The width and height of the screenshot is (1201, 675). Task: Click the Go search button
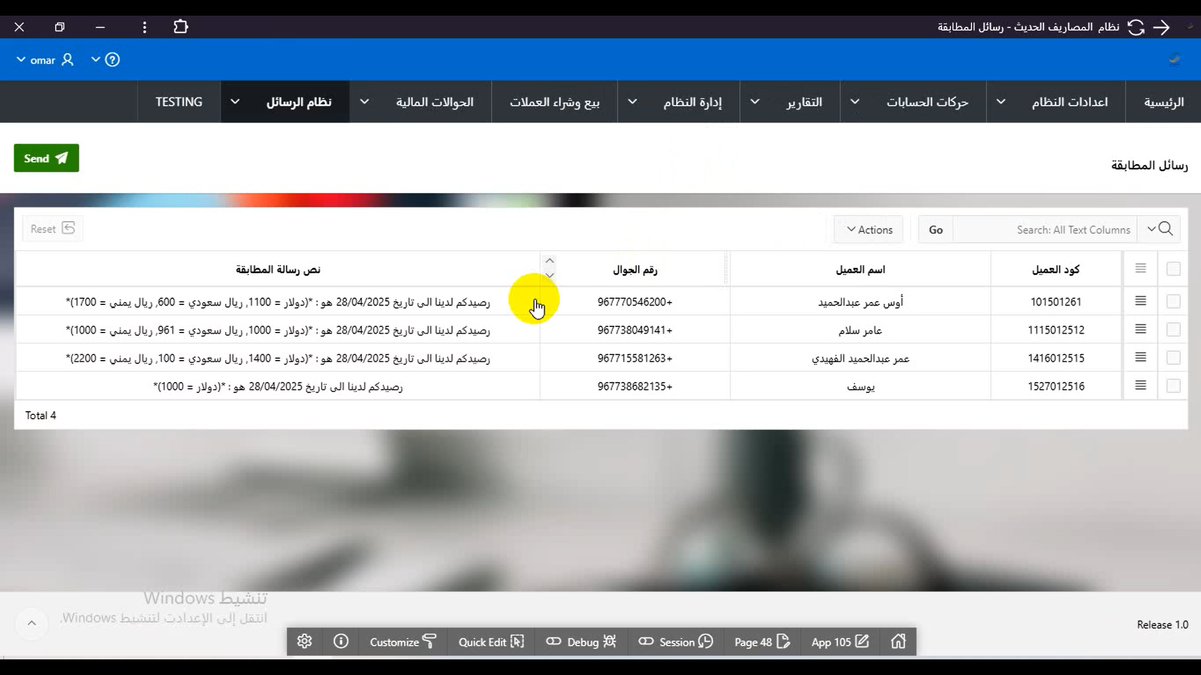pyautogui.click(x=935, y=229)
